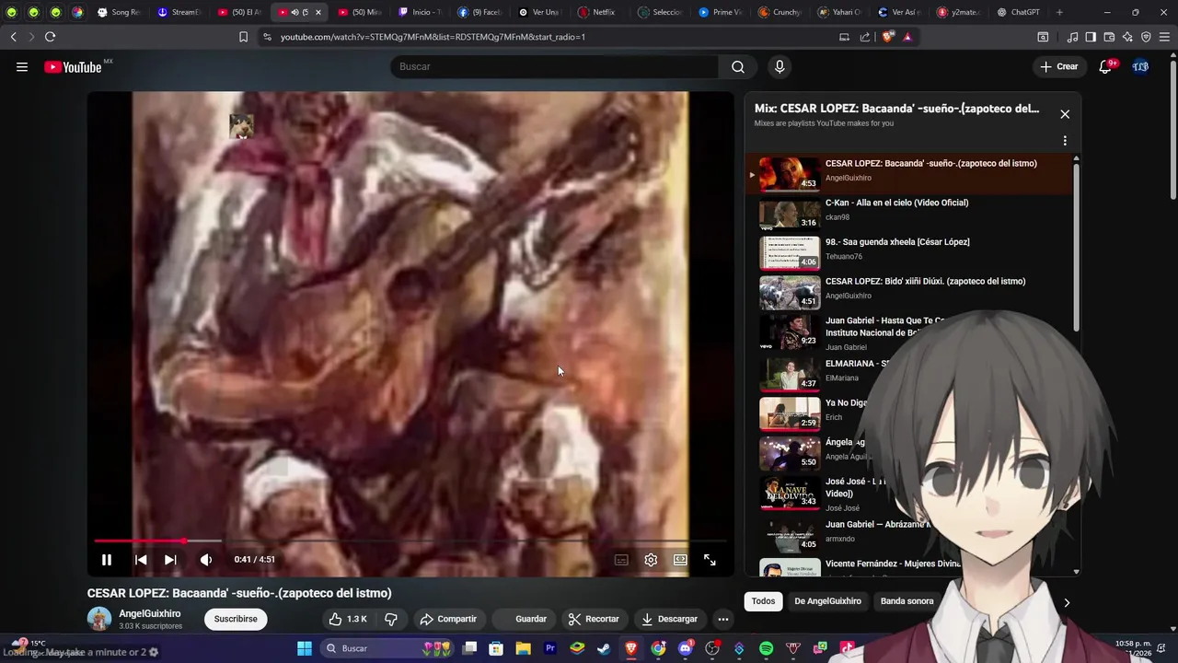Open browser hamburger menu
Viewport: 1178px width, 663px height.
pyautogui.click(x=1164, y=37)
